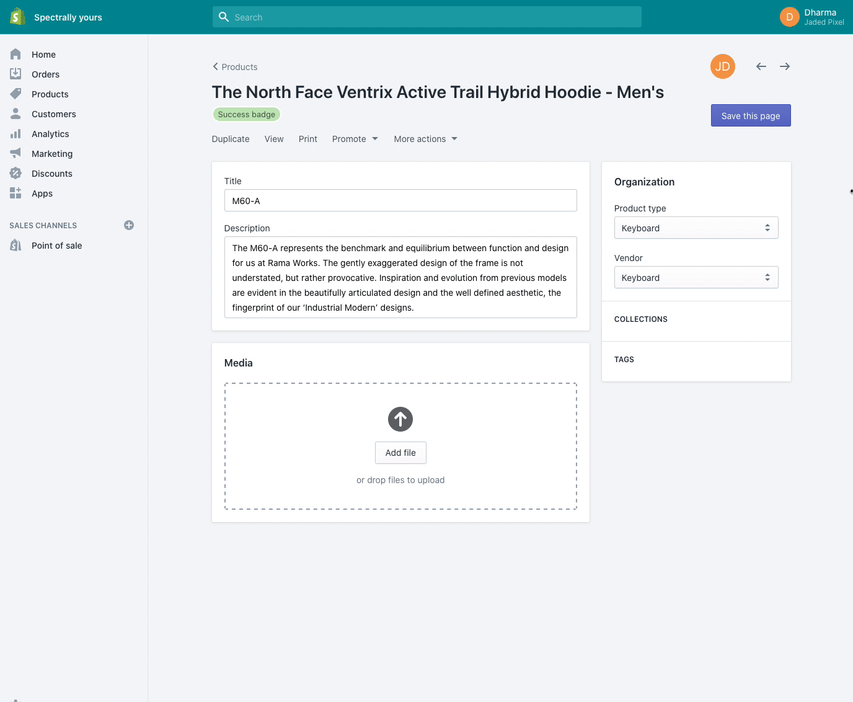Viewport: 853px width, 702px height.
Task: Click the Organization heading
Action: pyautogui.click(x=644, y=182)
